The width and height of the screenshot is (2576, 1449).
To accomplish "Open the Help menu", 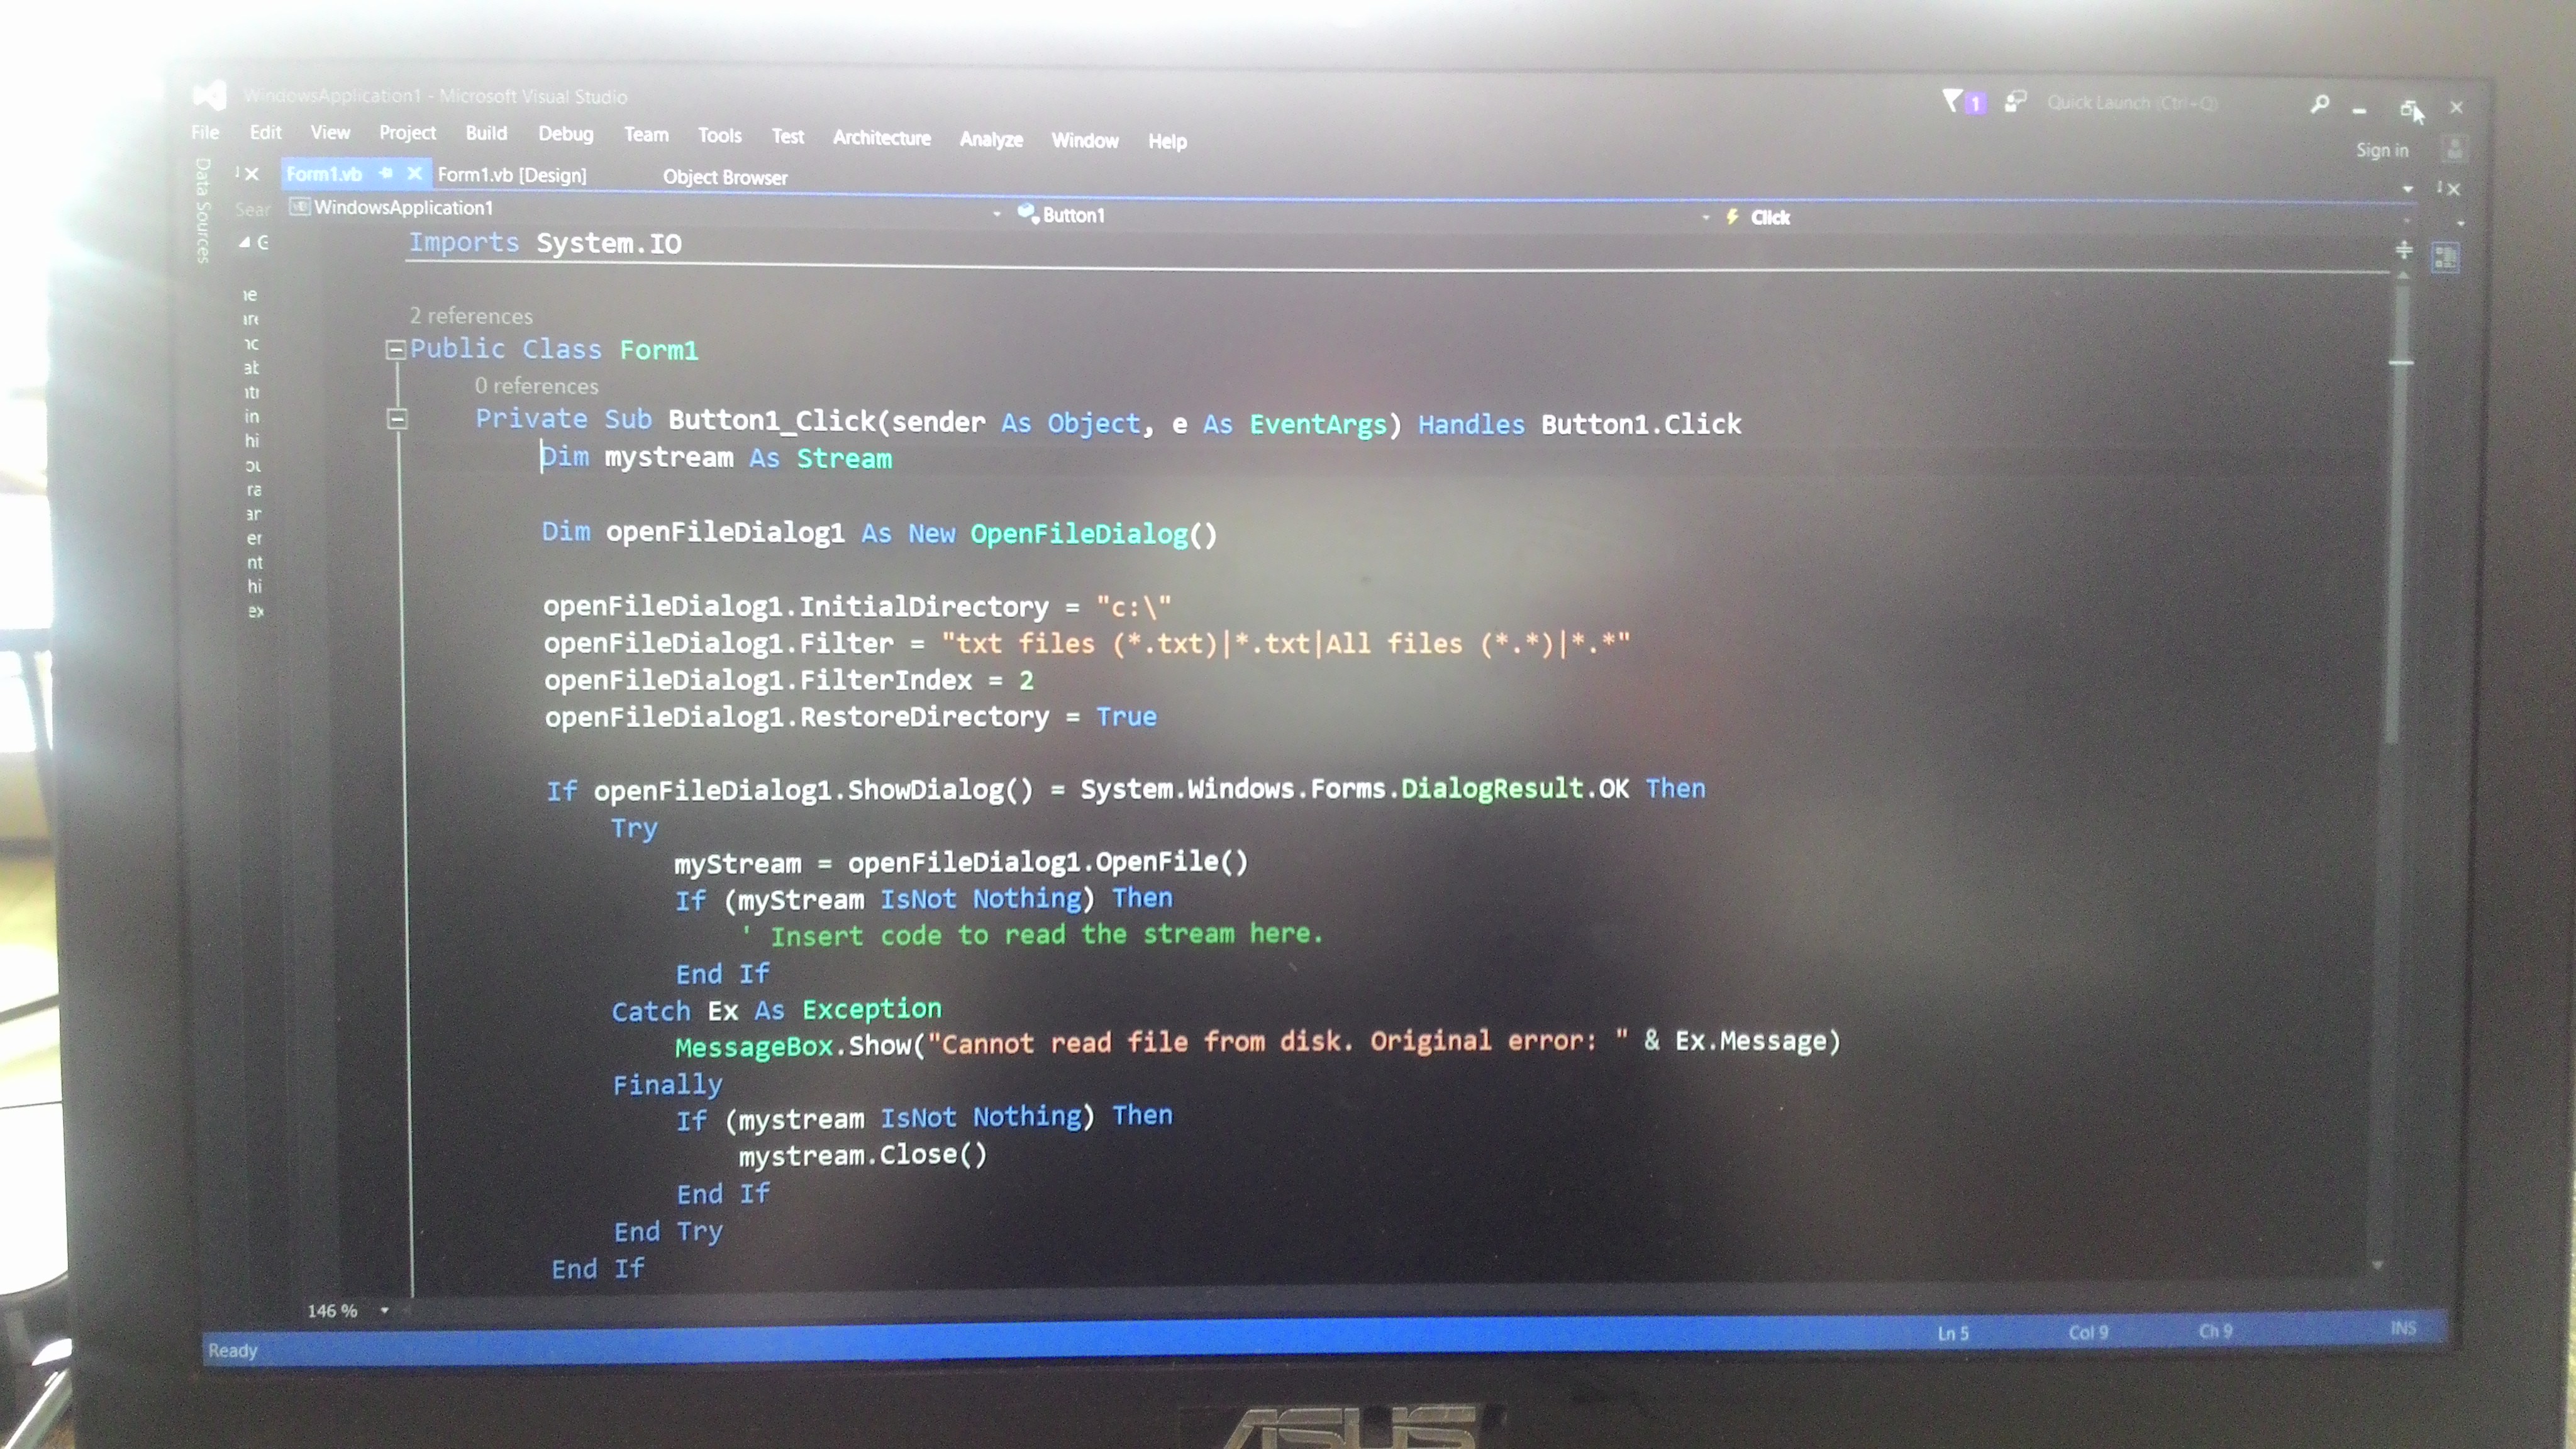I will [x=1167, y=141].
